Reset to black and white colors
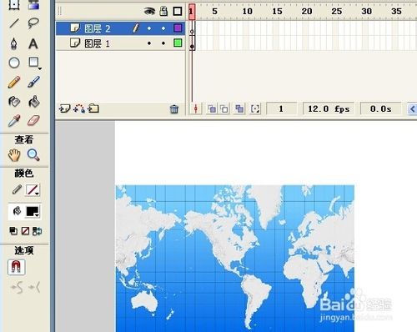417x332 pixels. click(x=13, y=231)
